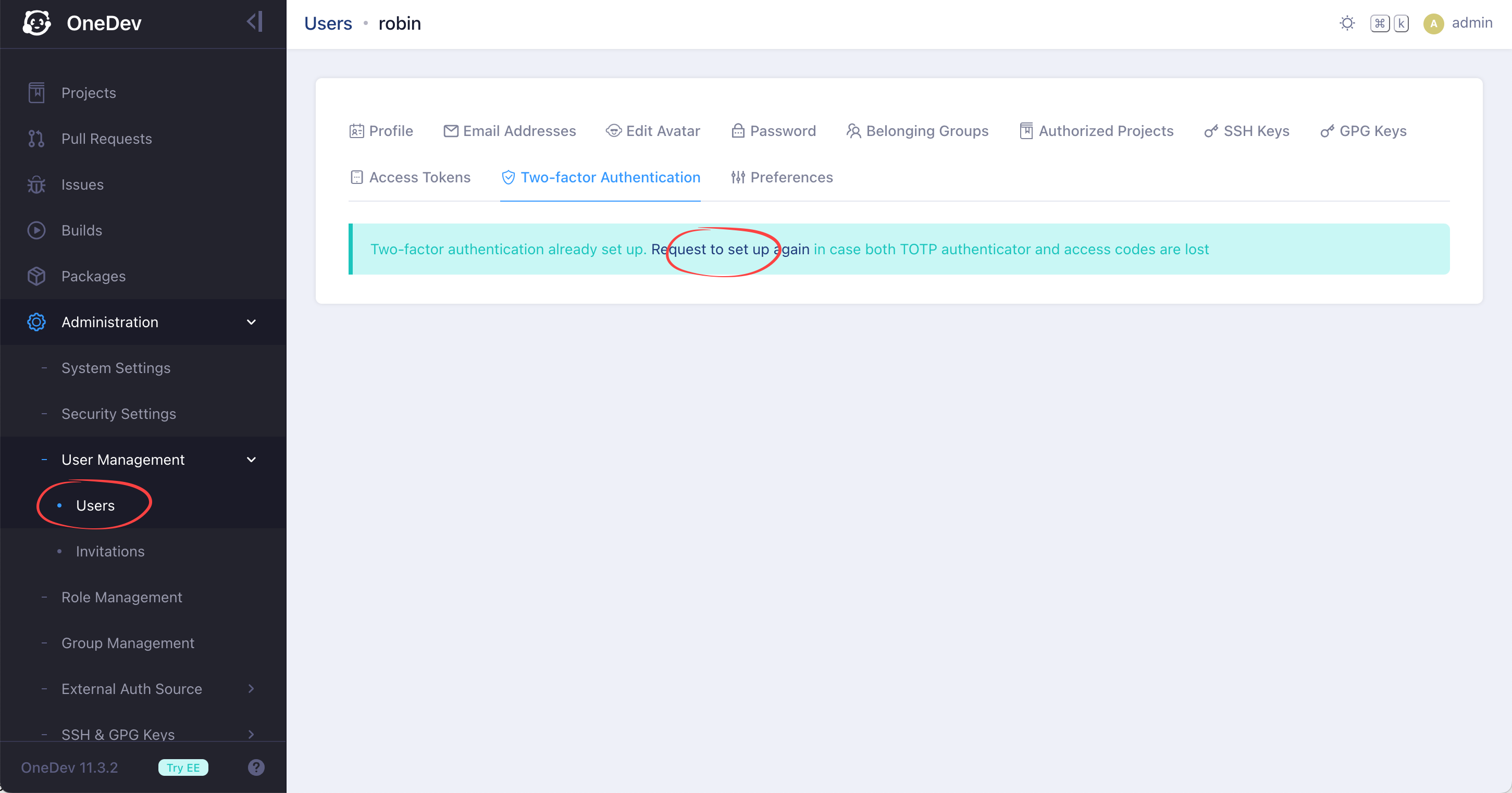Click the admin user avatar
Viewport: 1512px width, 793px height.
[x=1433, y=23]
